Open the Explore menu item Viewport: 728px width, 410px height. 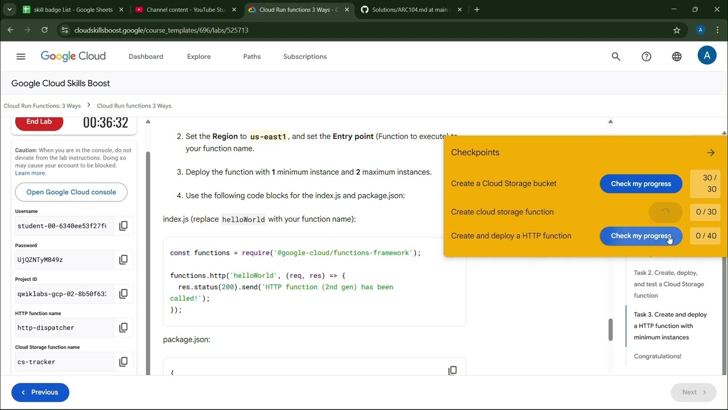pyautogui.click(x=199, y=56)
